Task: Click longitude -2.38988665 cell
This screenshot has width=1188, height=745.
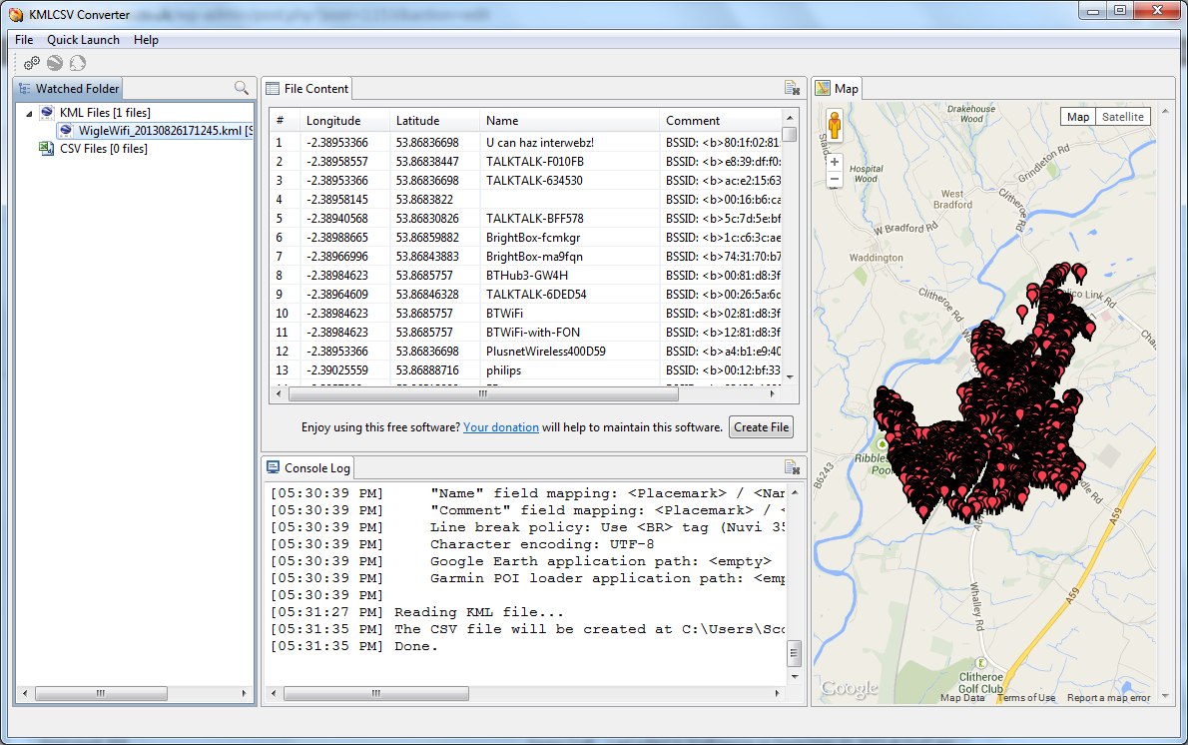Action: (x=344, y=238)
